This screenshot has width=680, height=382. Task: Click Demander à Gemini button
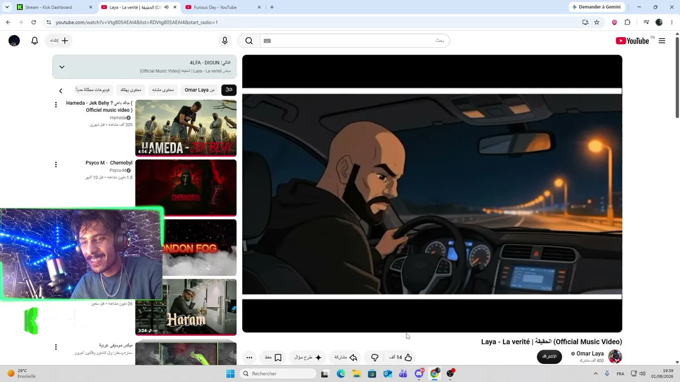click(597, 7)
